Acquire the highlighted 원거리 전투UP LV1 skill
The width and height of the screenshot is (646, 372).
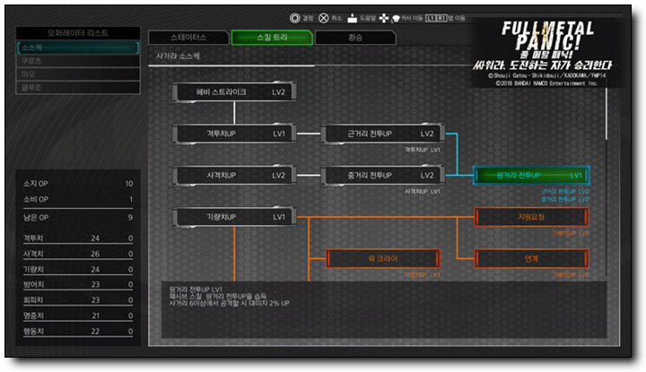531,176
